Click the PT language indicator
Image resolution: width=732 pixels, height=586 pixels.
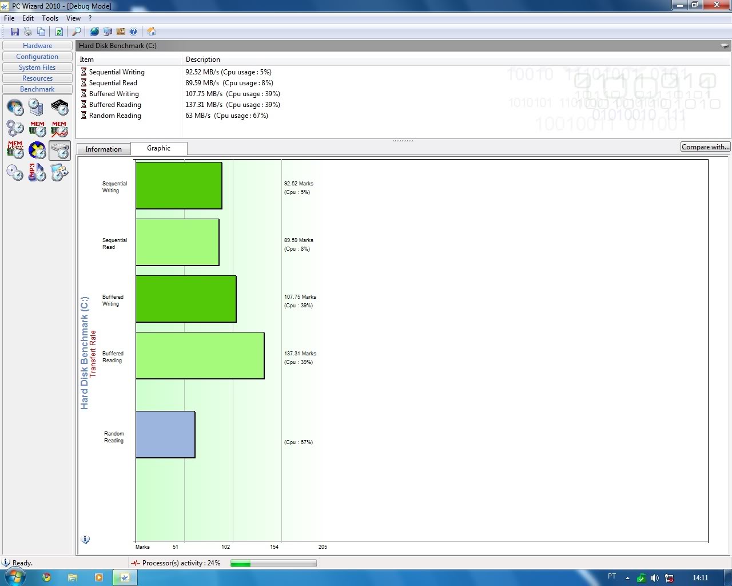tap(612, 576)
